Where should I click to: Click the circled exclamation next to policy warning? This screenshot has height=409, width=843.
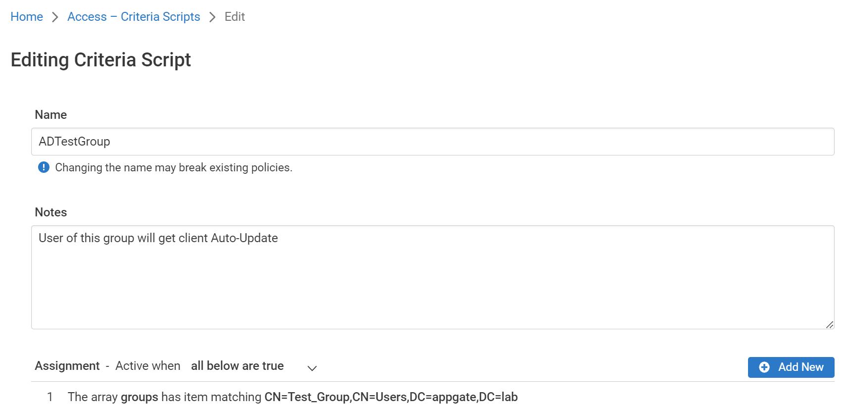pos(44,167)
